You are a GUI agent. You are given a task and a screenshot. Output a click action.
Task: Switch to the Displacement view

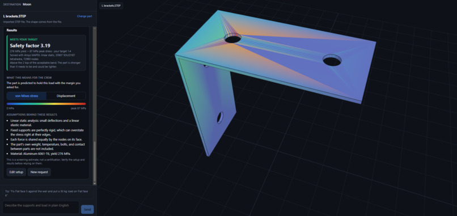[x=66, y=96]
